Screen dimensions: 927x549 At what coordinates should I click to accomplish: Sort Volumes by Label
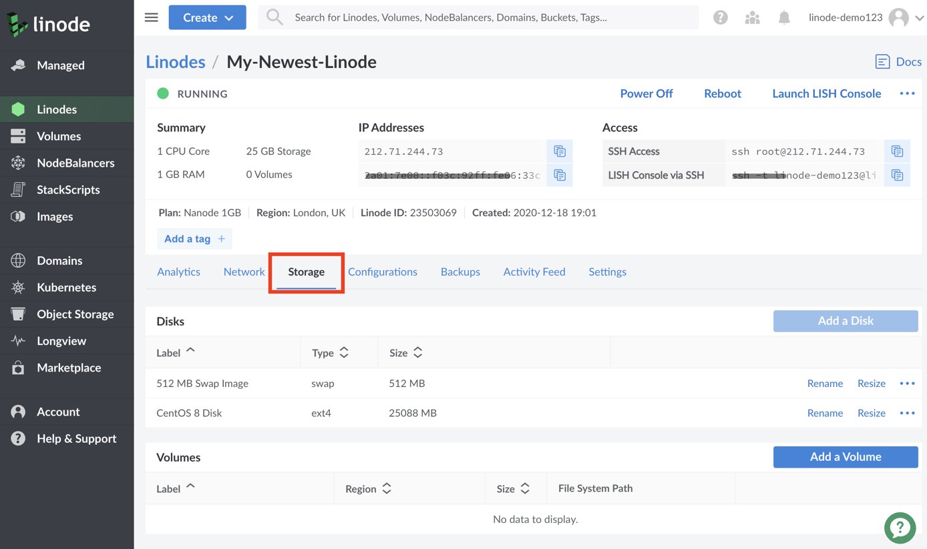tap(176, 488)
